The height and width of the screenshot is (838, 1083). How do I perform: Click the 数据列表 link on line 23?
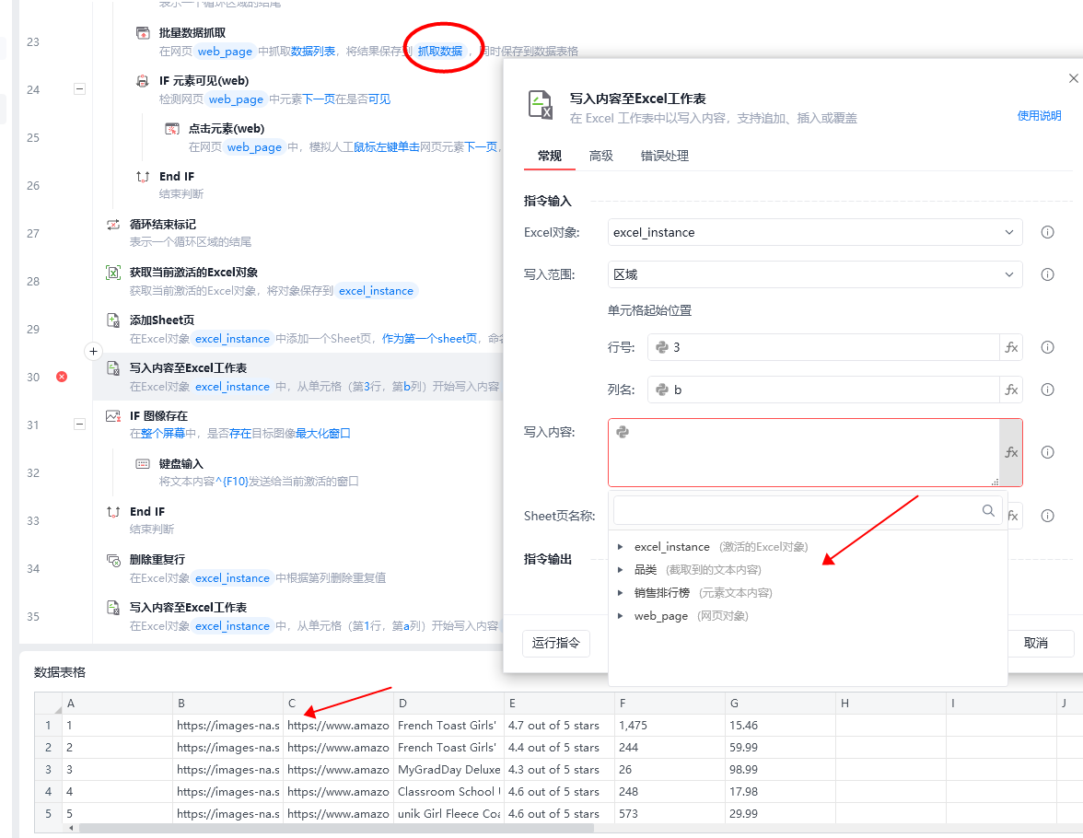click(313, 52)
